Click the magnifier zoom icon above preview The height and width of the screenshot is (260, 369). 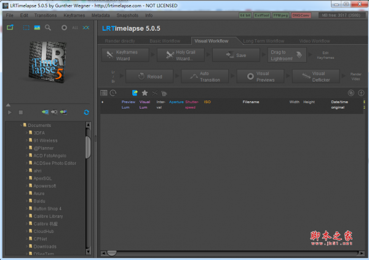(48, 28)
